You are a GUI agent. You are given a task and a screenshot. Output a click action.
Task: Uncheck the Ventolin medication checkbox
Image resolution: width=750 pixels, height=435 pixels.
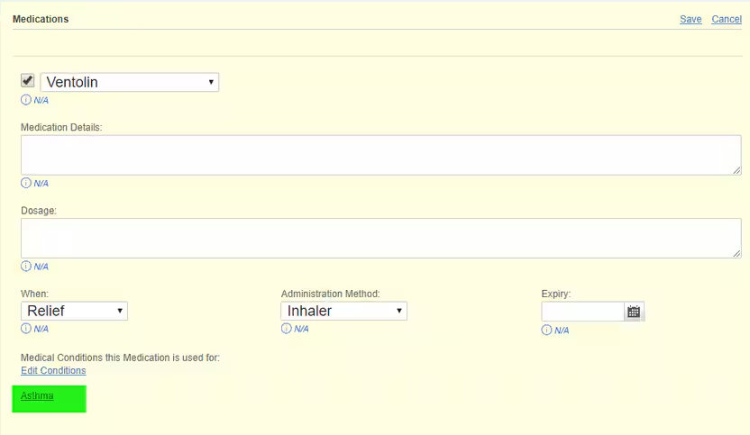tap(28, 80)
